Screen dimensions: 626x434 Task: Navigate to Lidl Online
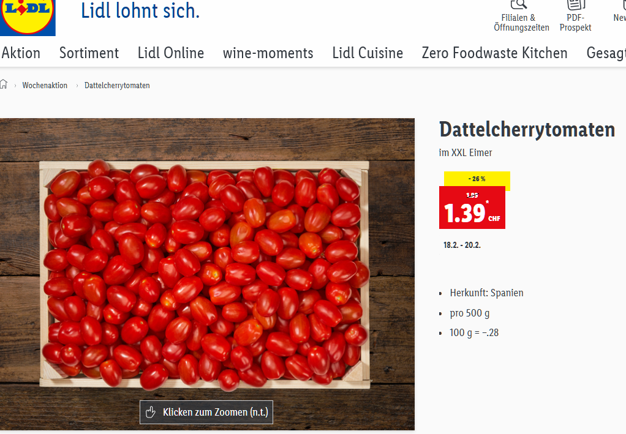[171, 53]
